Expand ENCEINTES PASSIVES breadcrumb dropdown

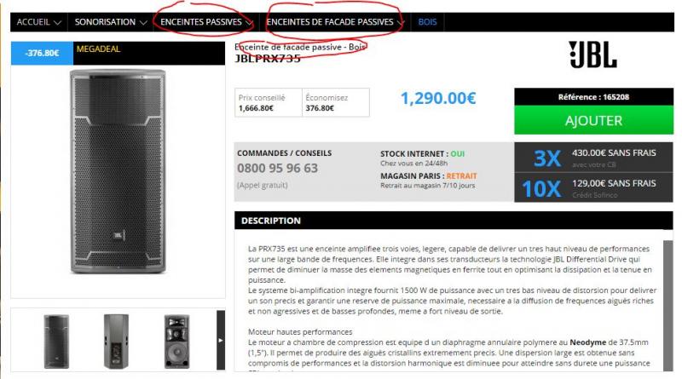pyautogui.click(x=249, y=22)
